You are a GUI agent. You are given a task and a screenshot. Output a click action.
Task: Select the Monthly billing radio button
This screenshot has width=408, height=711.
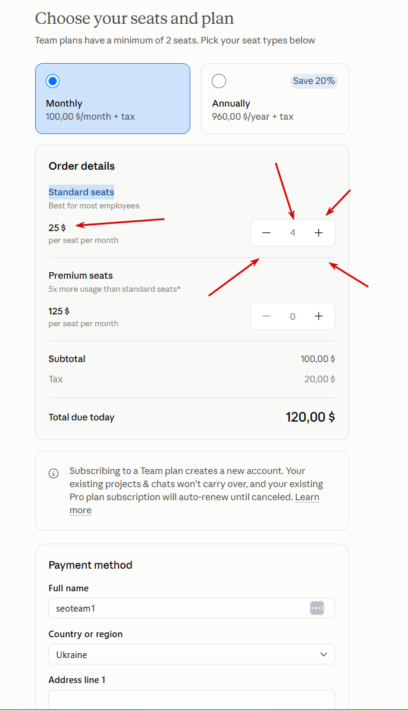(x=52, y=81)
